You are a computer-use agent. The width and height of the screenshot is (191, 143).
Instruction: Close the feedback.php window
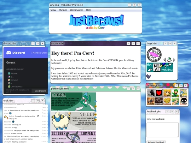pos(177,112)
